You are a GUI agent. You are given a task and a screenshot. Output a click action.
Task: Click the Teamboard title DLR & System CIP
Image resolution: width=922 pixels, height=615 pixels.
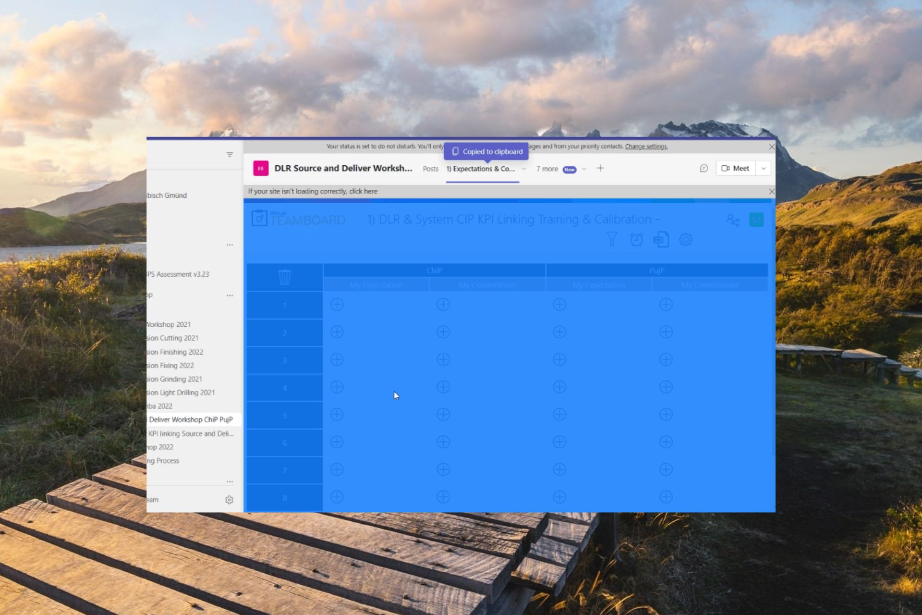tap(513, 219)
